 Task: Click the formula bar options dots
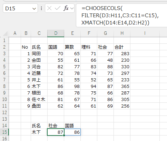click(41, 8)
